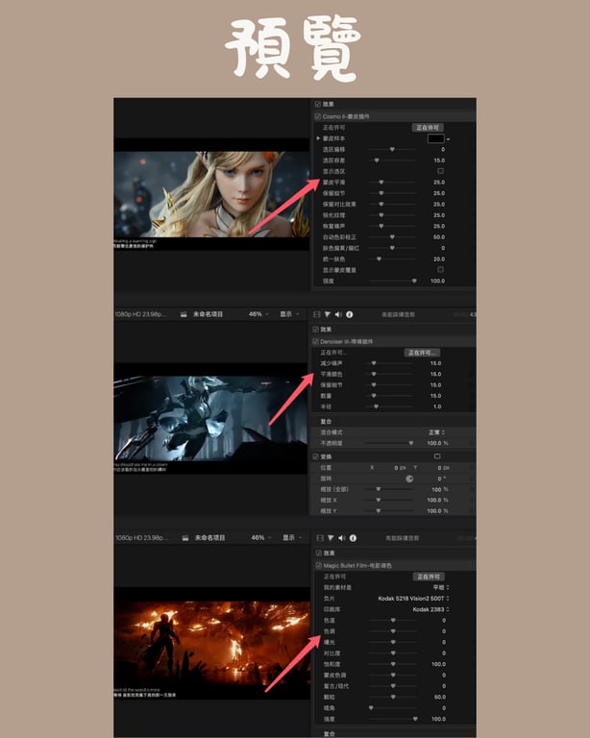Open dropdown arrow beside 磨皮样本 color swatch
The width and height of the screenshot is (590, 738).
[448, 139]
